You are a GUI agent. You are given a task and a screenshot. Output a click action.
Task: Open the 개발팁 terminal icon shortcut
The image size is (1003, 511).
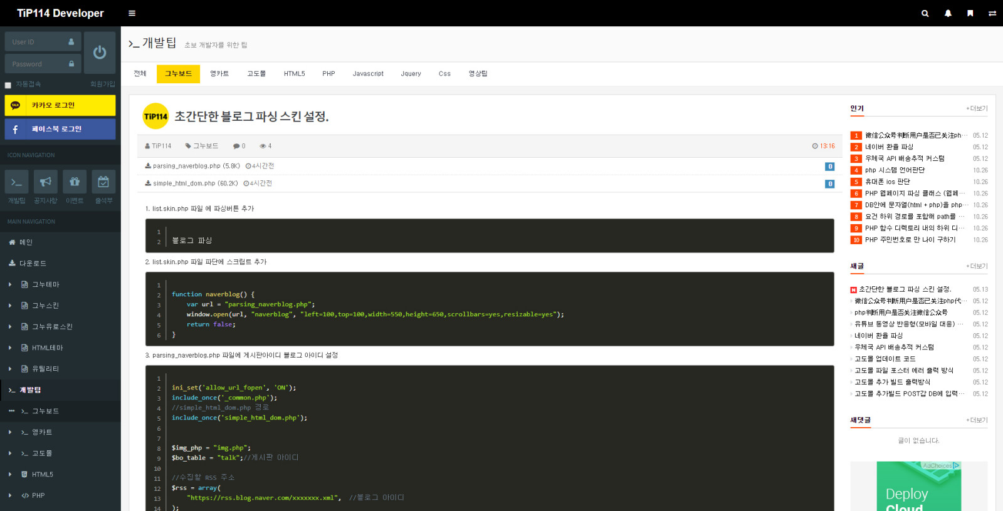coord(16,182)
